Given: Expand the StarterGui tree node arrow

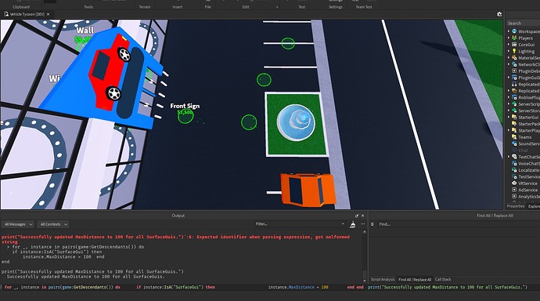Looking at the screenshot, I should 509,118.
